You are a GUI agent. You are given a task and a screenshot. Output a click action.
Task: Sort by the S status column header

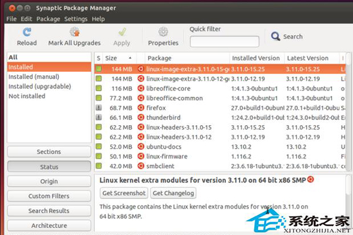click(99, 58)
